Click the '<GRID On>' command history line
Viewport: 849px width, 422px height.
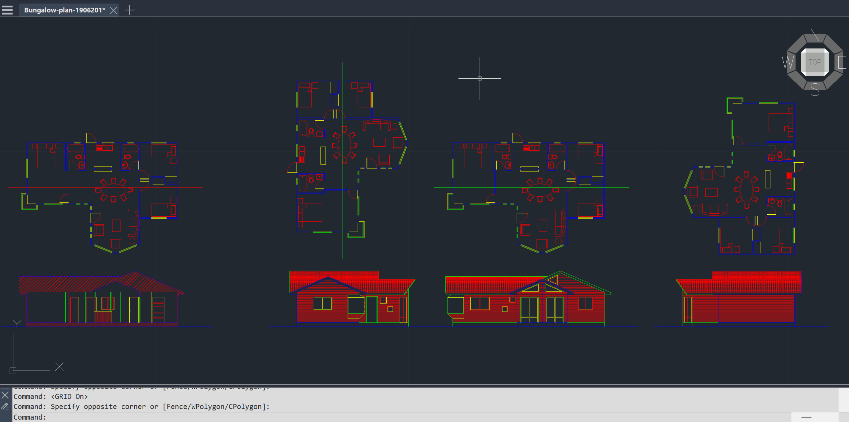(x=50, y=396)
